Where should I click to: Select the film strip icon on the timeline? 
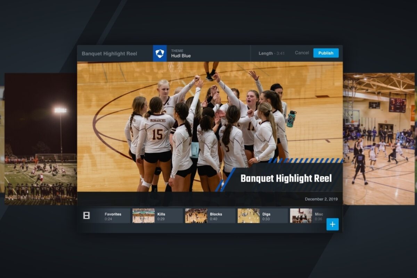(x=86, y=215)
